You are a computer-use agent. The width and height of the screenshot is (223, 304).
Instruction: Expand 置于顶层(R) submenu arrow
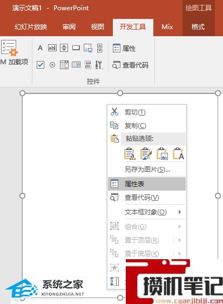[x=180, y=240]
